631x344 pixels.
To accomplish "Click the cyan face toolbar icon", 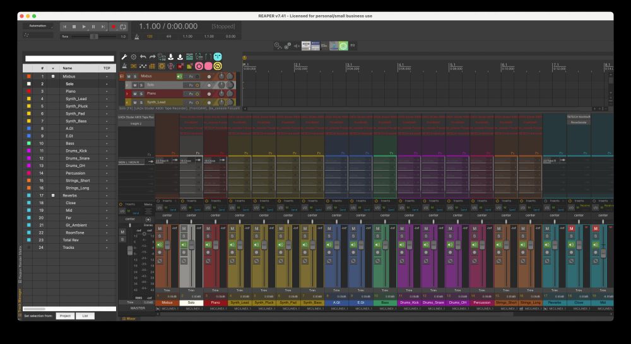I will [x=218, y=57].
